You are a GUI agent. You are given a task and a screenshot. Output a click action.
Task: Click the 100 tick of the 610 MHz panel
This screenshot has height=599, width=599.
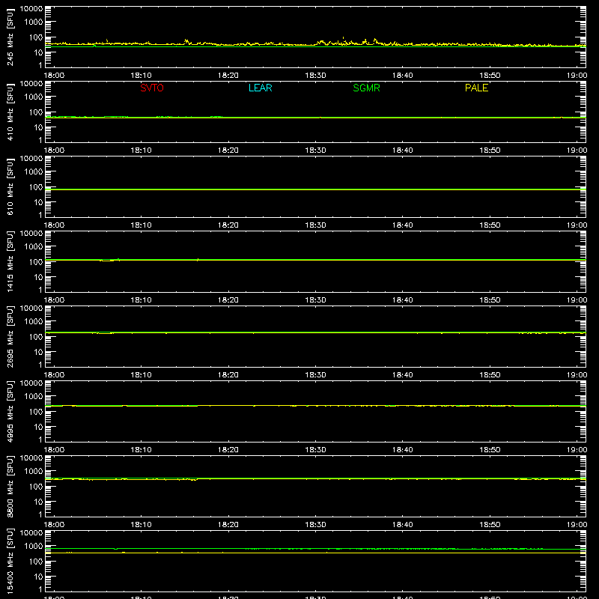click(36, 187)
